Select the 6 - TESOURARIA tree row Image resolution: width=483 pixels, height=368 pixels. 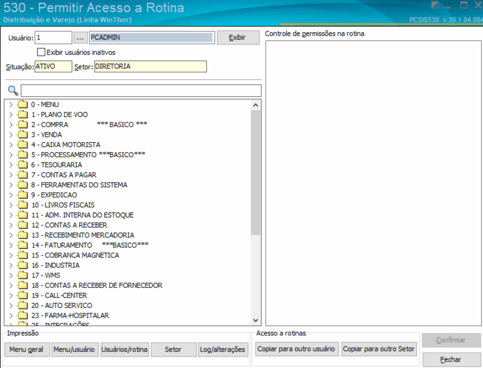[57, 165]
